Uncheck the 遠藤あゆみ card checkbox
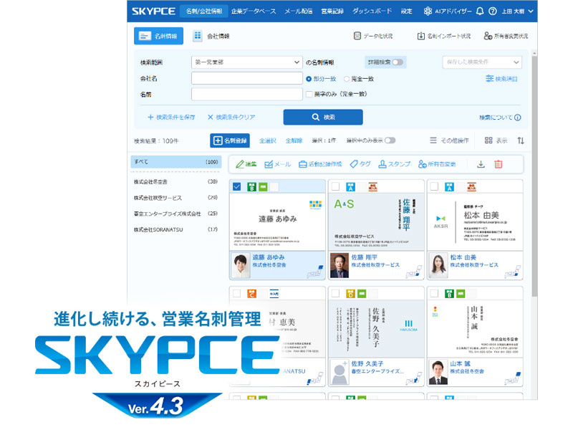573x430 pixels. 237,187
